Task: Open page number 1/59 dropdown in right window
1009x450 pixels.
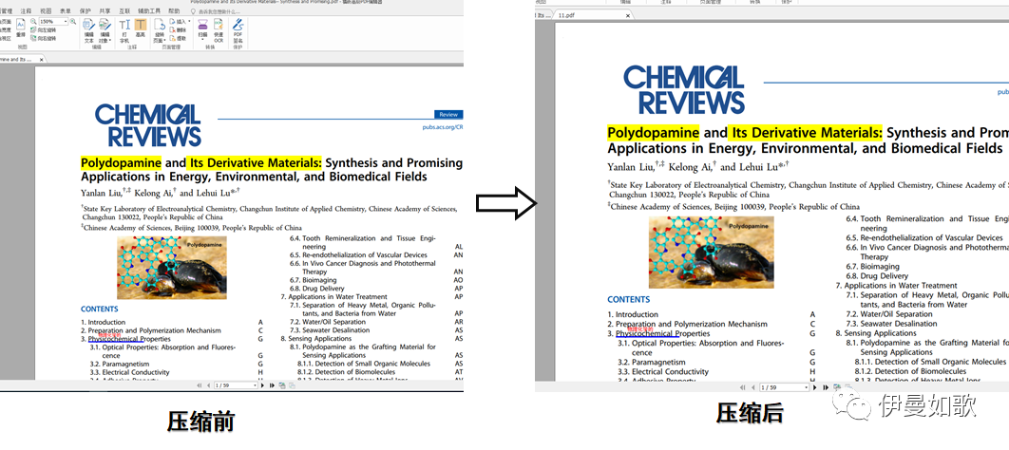Action: click(x=807, y=387)
